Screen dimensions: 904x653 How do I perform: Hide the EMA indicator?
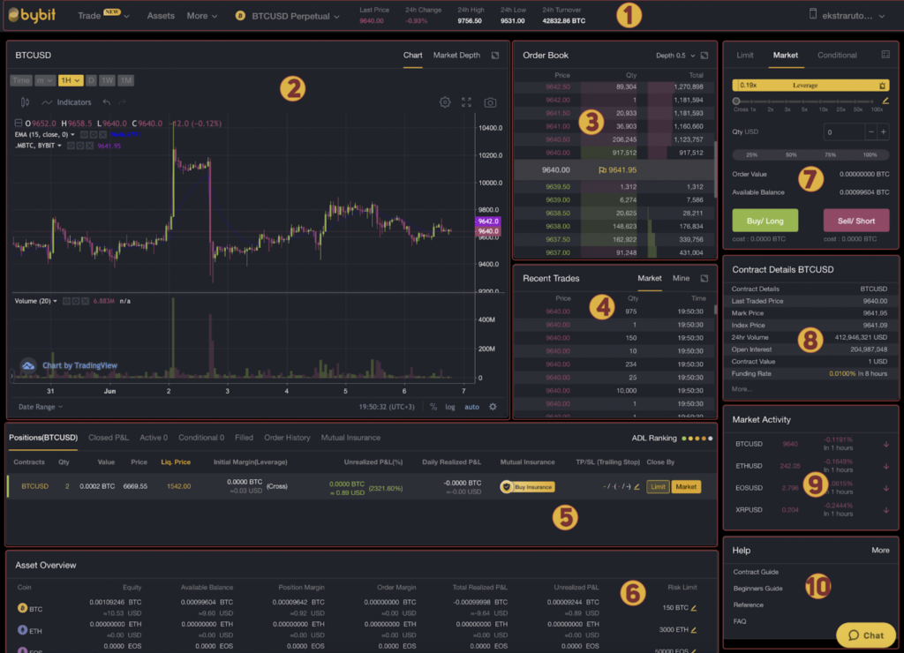84,134
